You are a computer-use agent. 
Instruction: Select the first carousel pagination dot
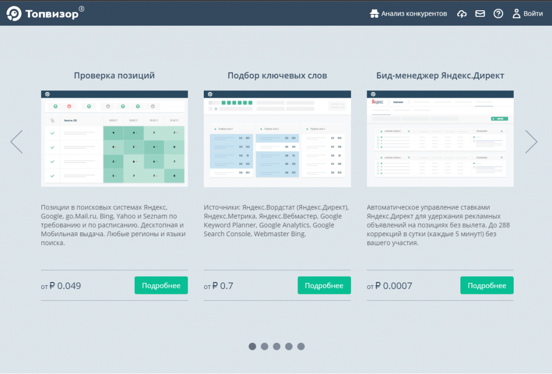pos(252,347)
